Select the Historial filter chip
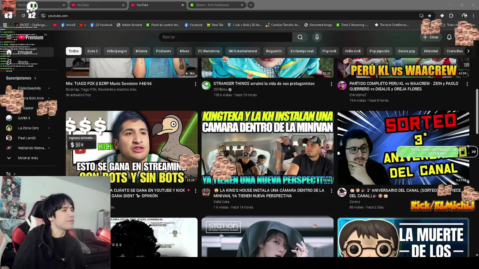 (x=431, y=51)
